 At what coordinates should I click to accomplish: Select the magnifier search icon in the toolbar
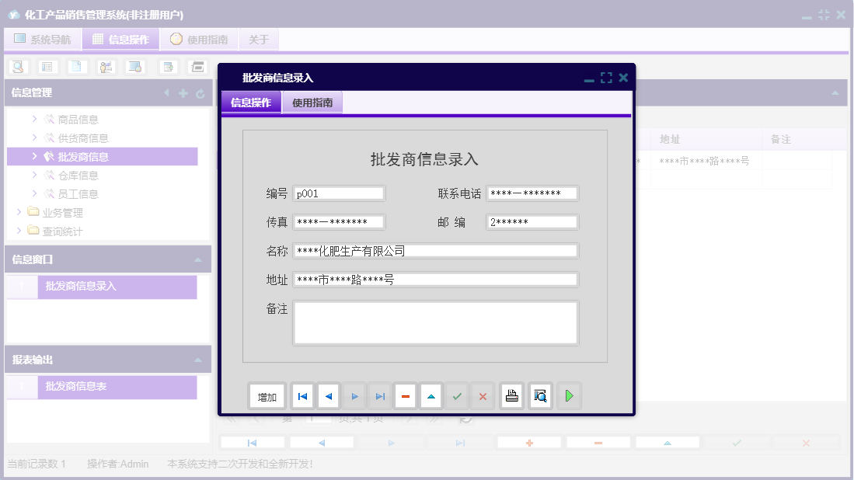(17, 66)
